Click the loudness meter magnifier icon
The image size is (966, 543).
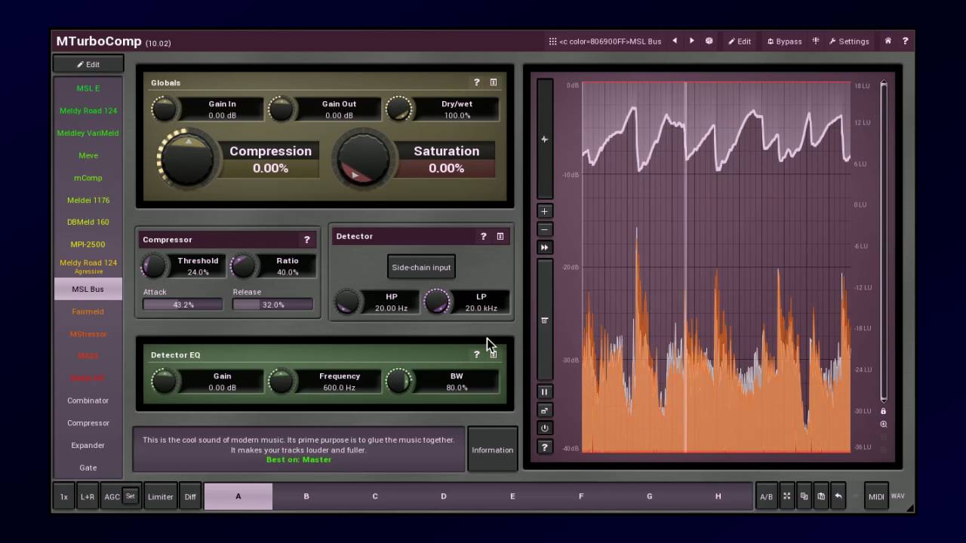click(883, 425)
